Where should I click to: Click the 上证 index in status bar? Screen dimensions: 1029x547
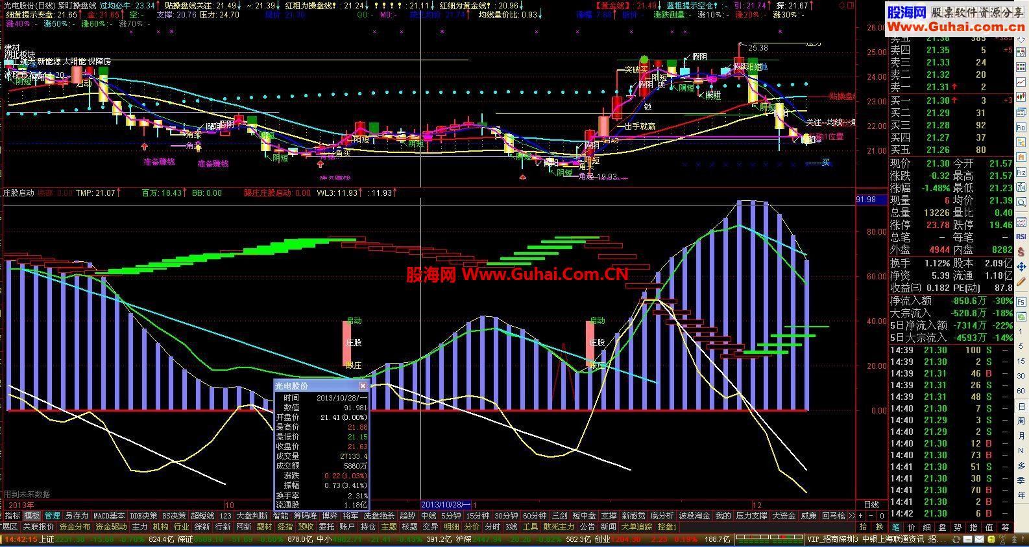(x=47, y=539)
